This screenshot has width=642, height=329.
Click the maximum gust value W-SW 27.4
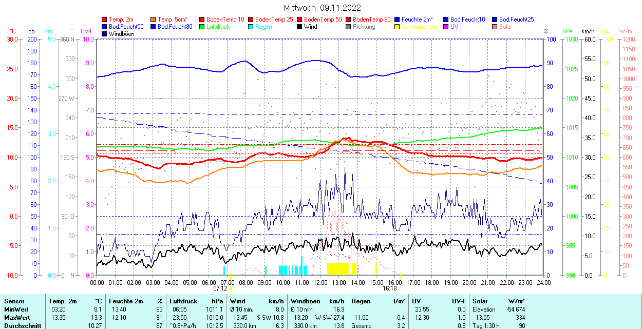[x=329, y=318]
